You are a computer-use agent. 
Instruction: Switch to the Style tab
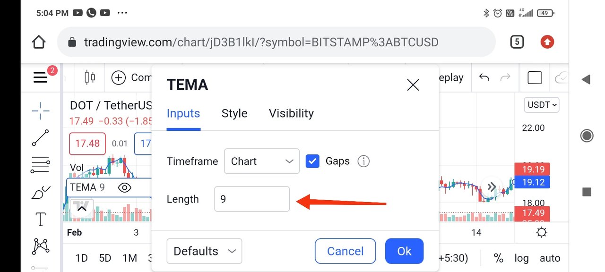point(234,113)
